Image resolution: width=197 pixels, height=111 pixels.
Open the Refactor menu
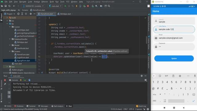coord(45,2)
